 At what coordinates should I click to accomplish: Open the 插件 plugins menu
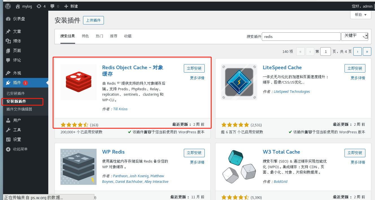coord(25,83)
